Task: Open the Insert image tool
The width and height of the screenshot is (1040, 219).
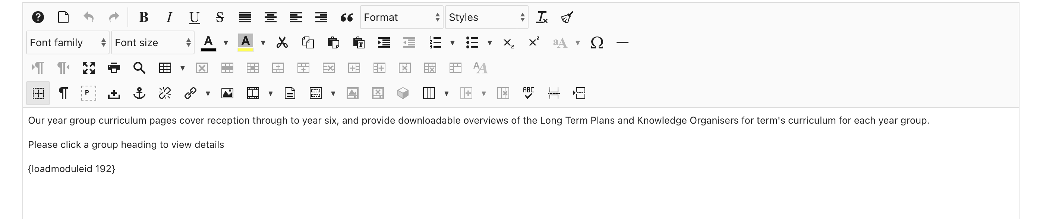Action: pos(227,93)
